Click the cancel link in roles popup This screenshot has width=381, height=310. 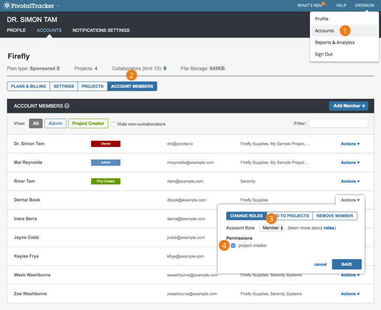320,264
